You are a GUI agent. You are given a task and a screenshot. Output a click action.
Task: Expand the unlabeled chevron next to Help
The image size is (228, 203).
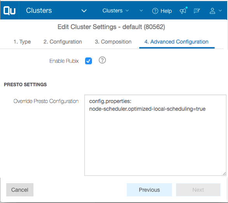(x=141, y=10)
